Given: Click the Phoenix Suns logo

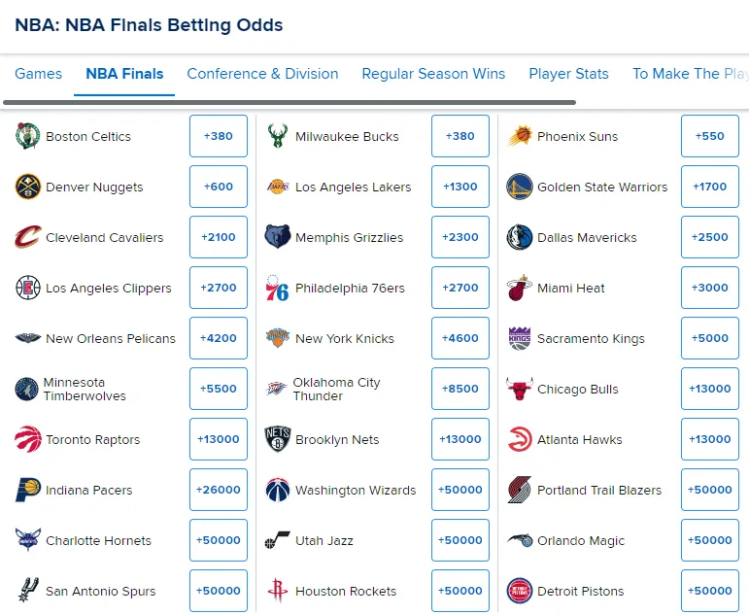Looking at the screenshot, I should pos(520,136).
